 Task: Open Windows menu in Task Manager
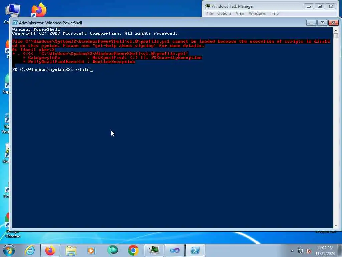pos(257,13)
